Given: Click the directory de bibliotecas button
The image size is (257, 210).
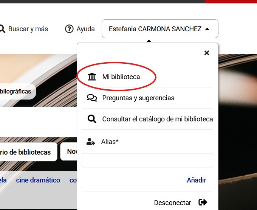Looking at the screenshot, I should (x=26, y=152).
